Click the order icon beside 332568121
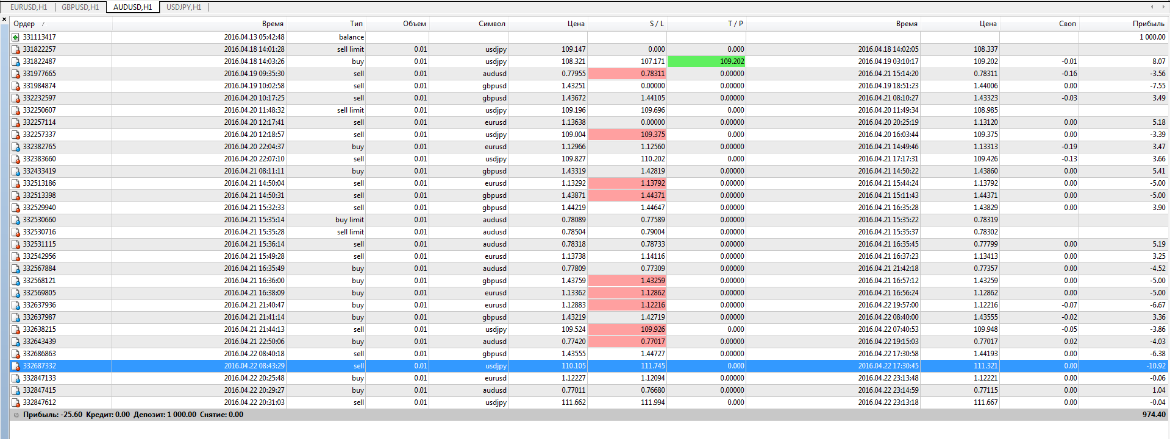Image resolution: width=1170 pixels, height=439 pixels. tap(16, 281)
